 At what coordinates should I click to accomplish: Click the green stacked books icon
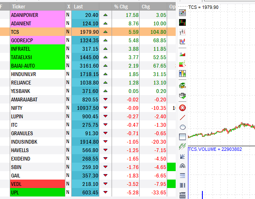[x=182, y=85]
